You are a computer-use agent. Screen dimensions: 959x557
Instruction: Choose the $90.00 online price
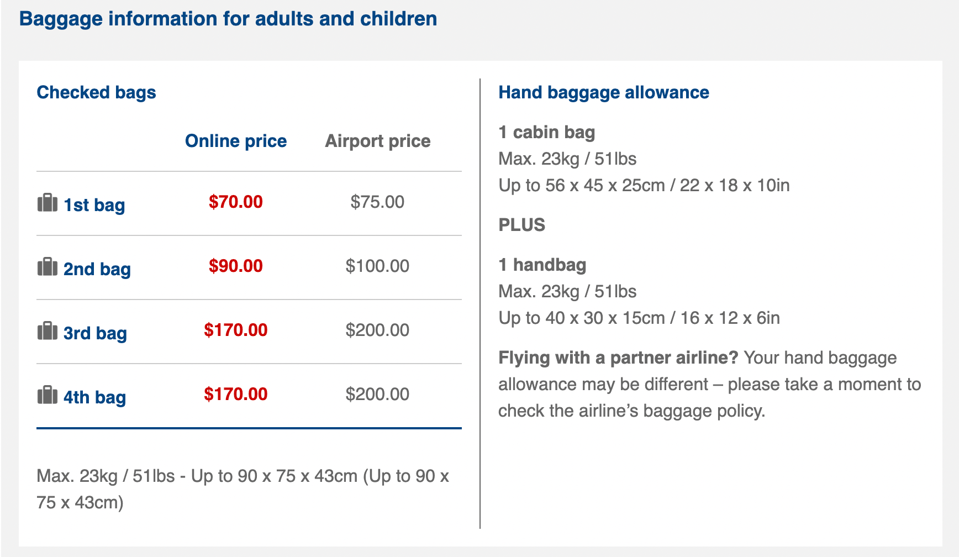(236, 266)
